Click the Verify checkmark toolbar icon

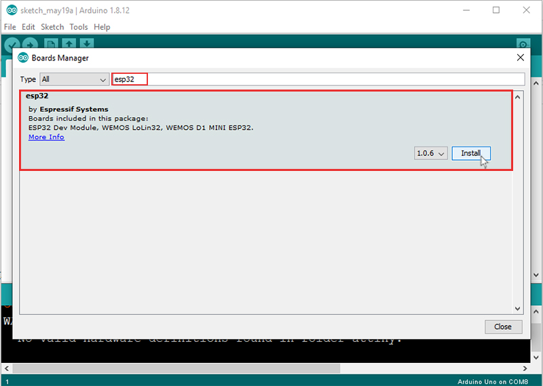(x=12, y=43)
